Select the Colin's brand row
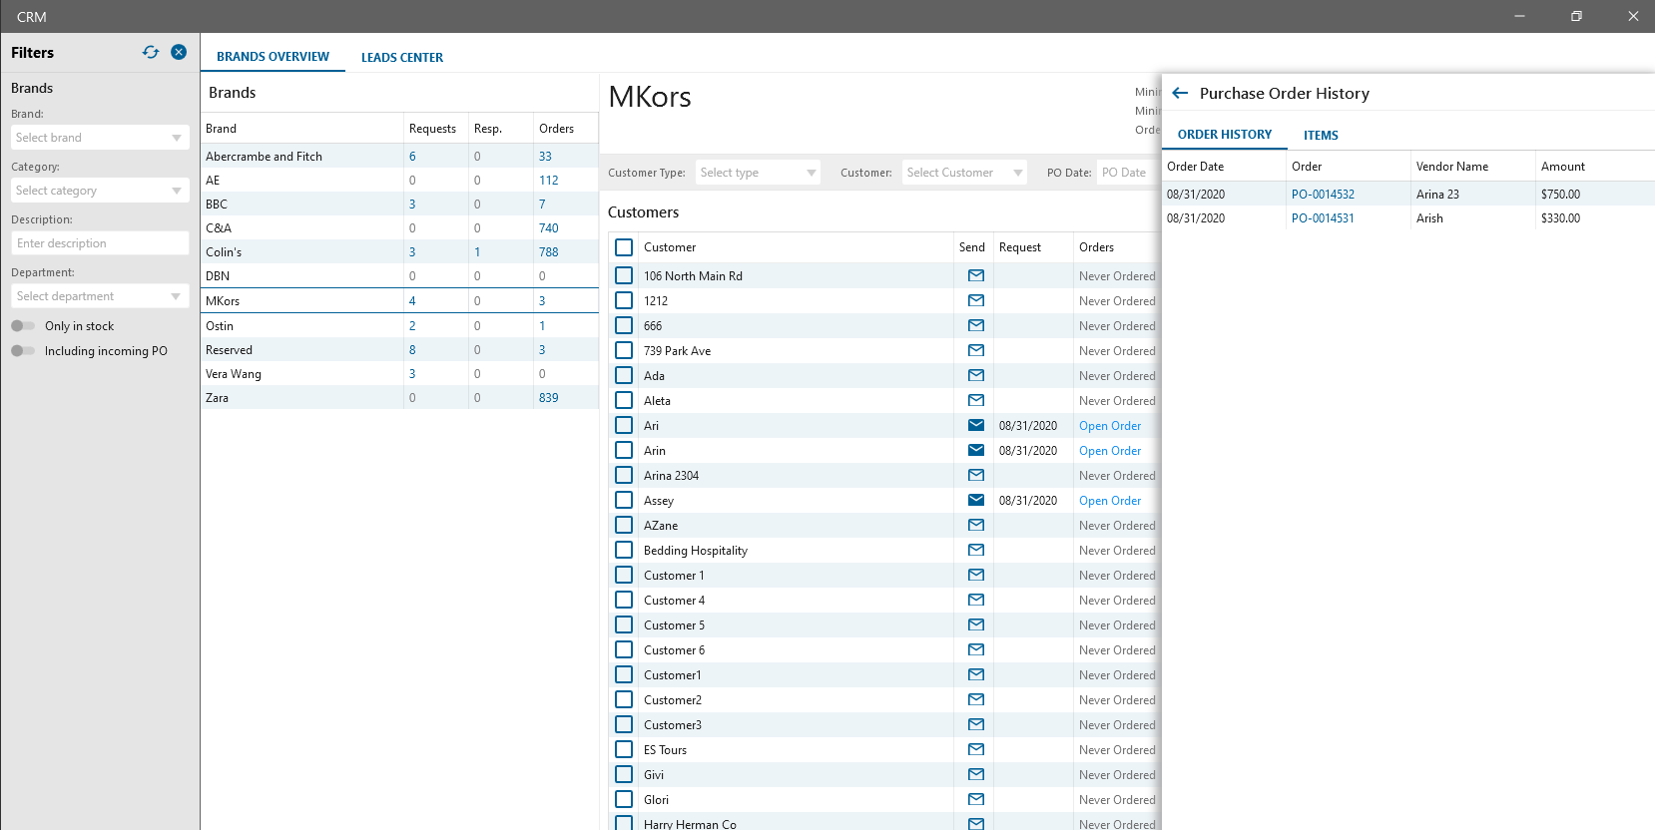Viewport: 1655px width, 830px height. coord(399,252)
